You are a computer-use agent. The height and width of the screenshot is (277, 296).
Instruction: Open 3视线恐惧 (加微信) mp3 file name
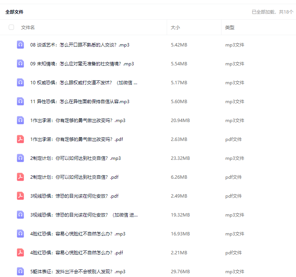tap(84, 215)
